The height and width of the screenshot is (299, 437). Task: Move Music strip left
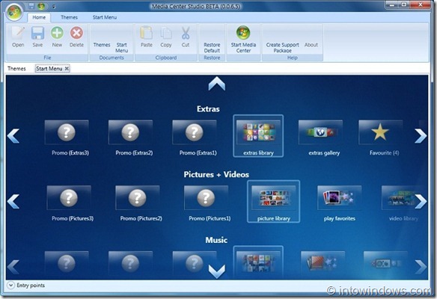pyautogui.click(x=13, y=267)
